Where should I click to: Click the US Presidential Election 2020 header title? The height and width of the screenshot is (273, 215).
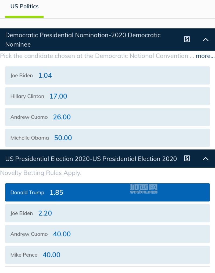coord(91,159)
